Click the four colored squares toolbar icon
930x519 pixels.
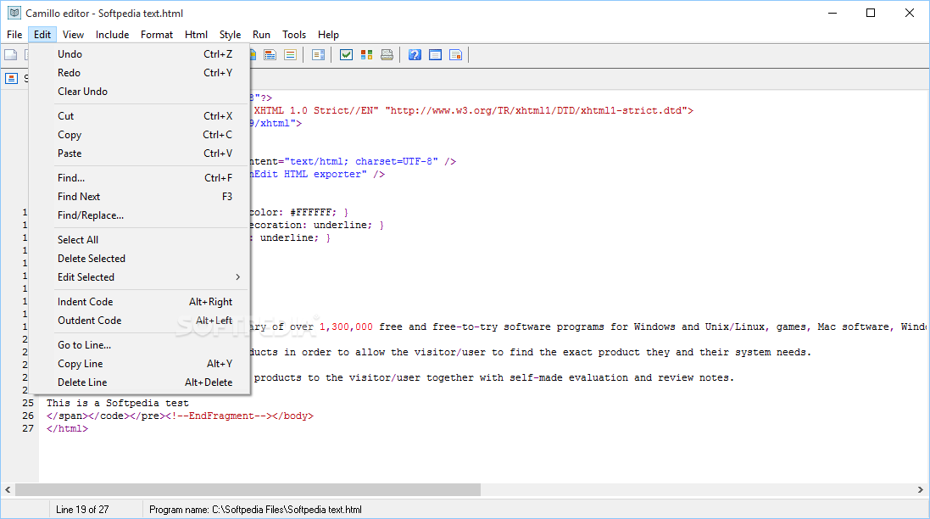point(366,55)
